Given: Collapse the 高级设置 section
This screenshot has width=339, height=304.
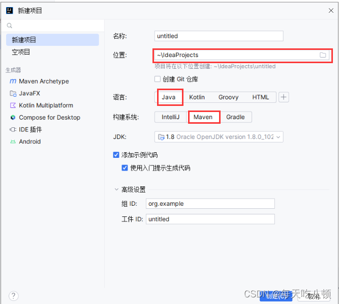Looking at the screenshot, I should [116, 189].
